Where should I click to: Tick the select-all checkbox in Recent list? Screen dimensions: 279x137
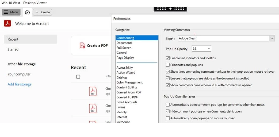pyautogui.click(x=78, y=77)
